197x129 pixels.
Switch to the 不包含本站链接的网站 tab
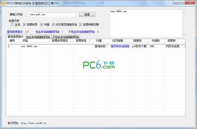pos(66,37)
